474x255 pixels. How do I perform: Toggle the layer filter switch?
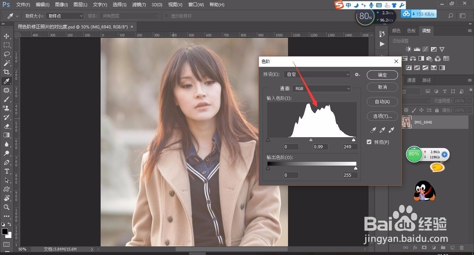pos(471,90)
